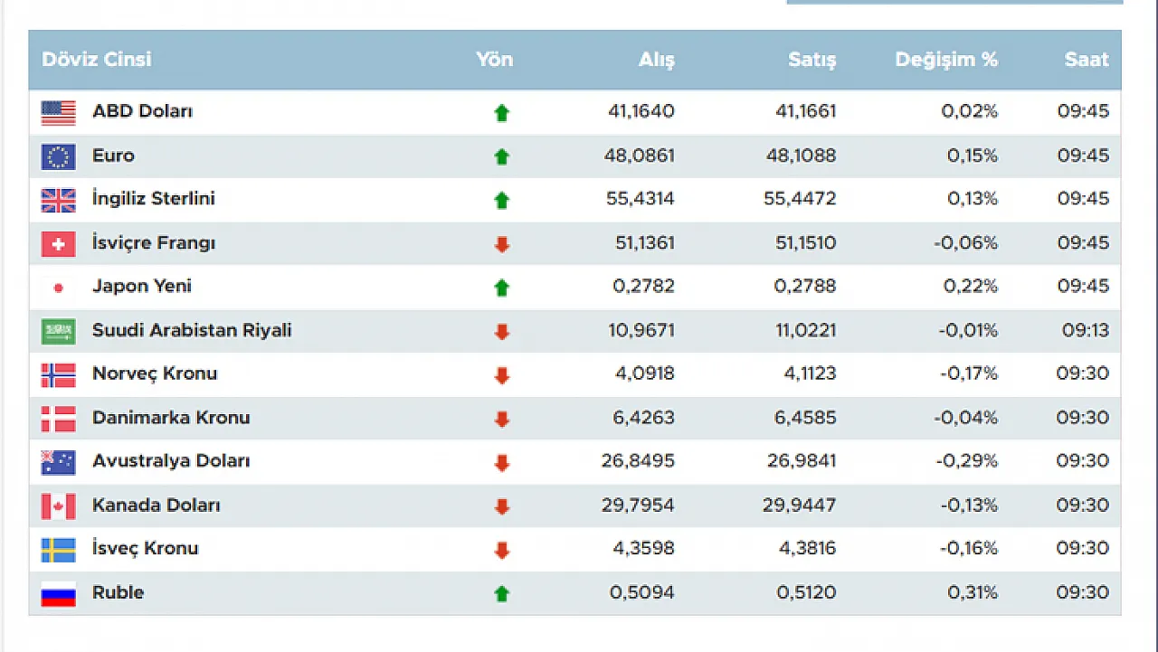
Task: Click the Alış column header
Action: click(656, 60)
